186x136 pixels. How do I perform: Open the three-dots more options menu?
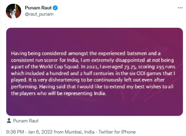(180, 8)
